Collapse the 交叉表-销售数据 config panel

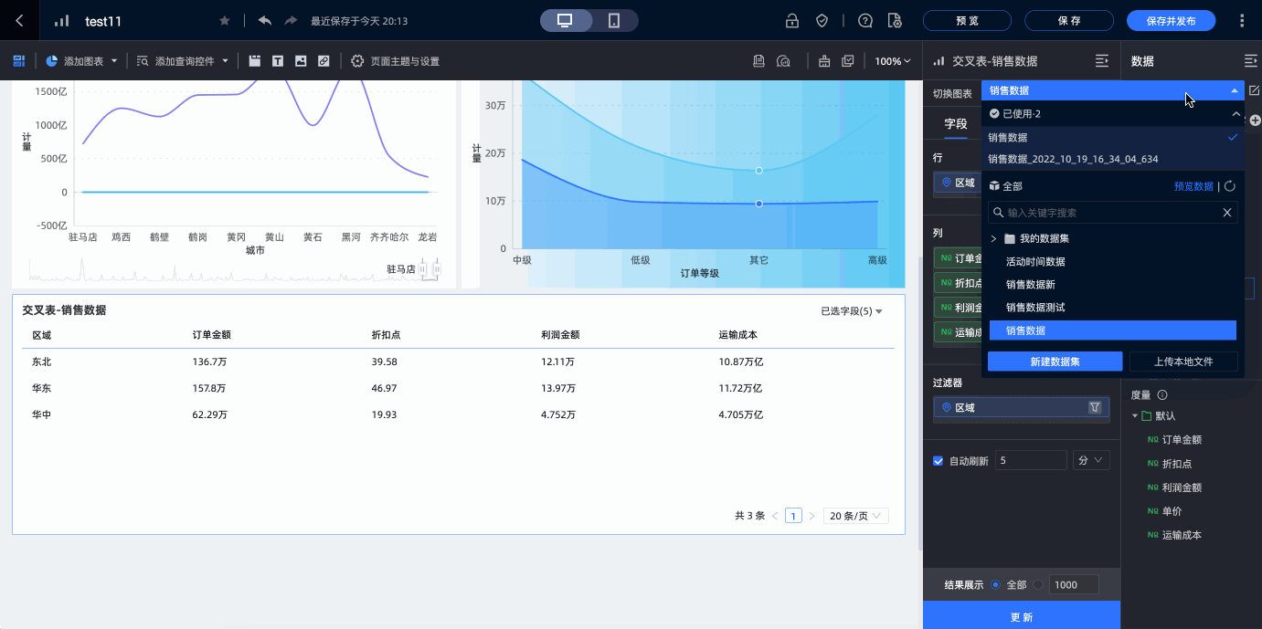click(1102, 61)
